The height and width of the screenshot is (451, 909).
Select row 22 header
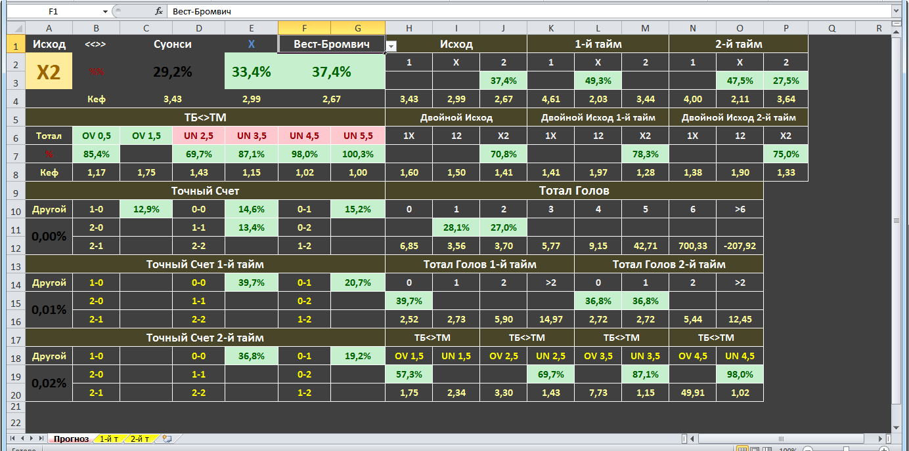(x=16, y=422)
